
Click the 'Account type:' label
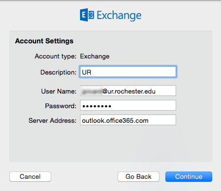(56, 57)
